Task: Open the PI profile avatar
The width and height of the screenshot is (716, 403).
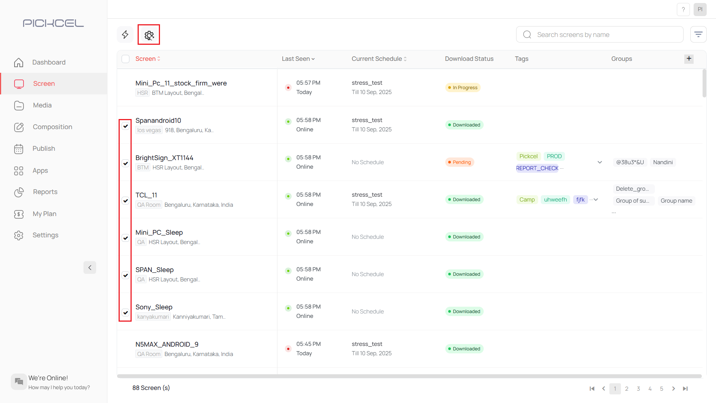Action: pyautogui.click(x=700, y=9)
